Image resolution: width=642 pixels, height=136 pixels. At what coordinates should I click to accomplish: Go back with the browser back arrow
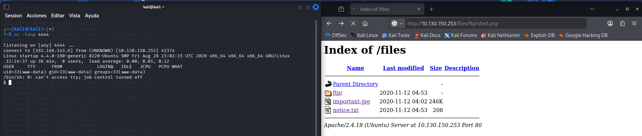click(329, 23)
